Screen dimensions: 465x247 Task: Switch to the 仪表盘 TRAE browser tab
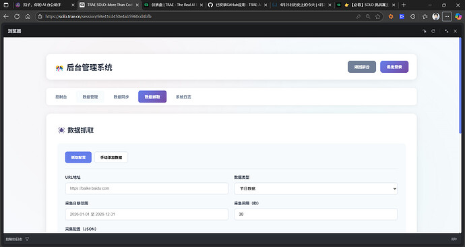tap(173, 5)
